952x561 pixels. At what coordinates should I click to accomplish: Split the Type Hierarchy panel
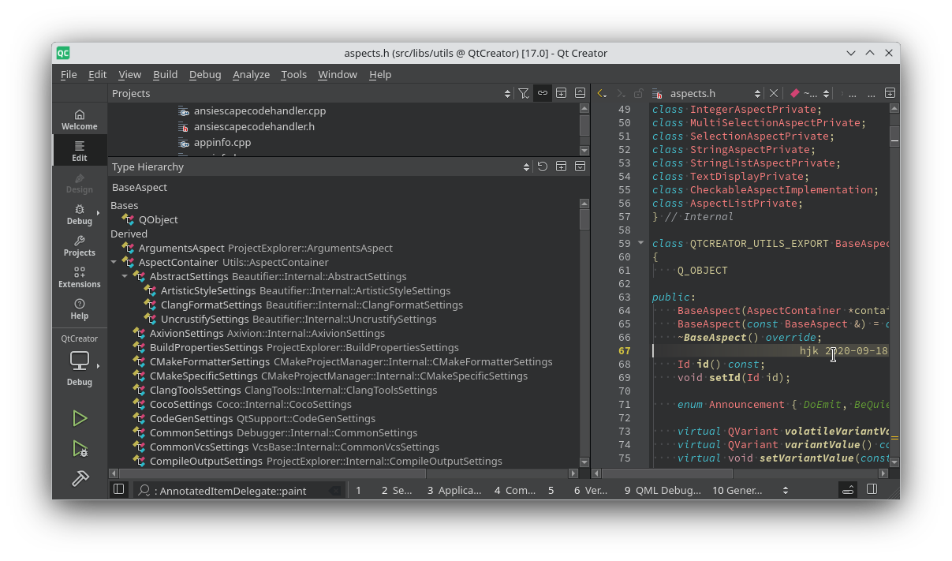click(x=561, y=166)
